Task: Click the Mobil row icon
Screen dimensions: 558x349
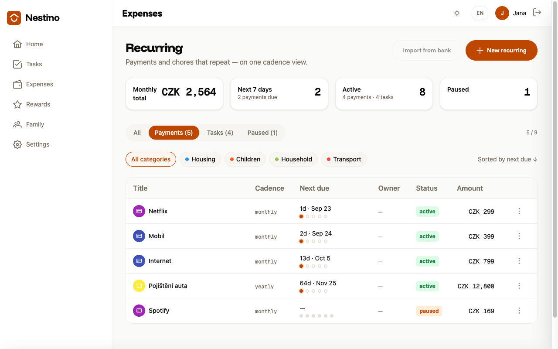Action: [x=139, y=236]
